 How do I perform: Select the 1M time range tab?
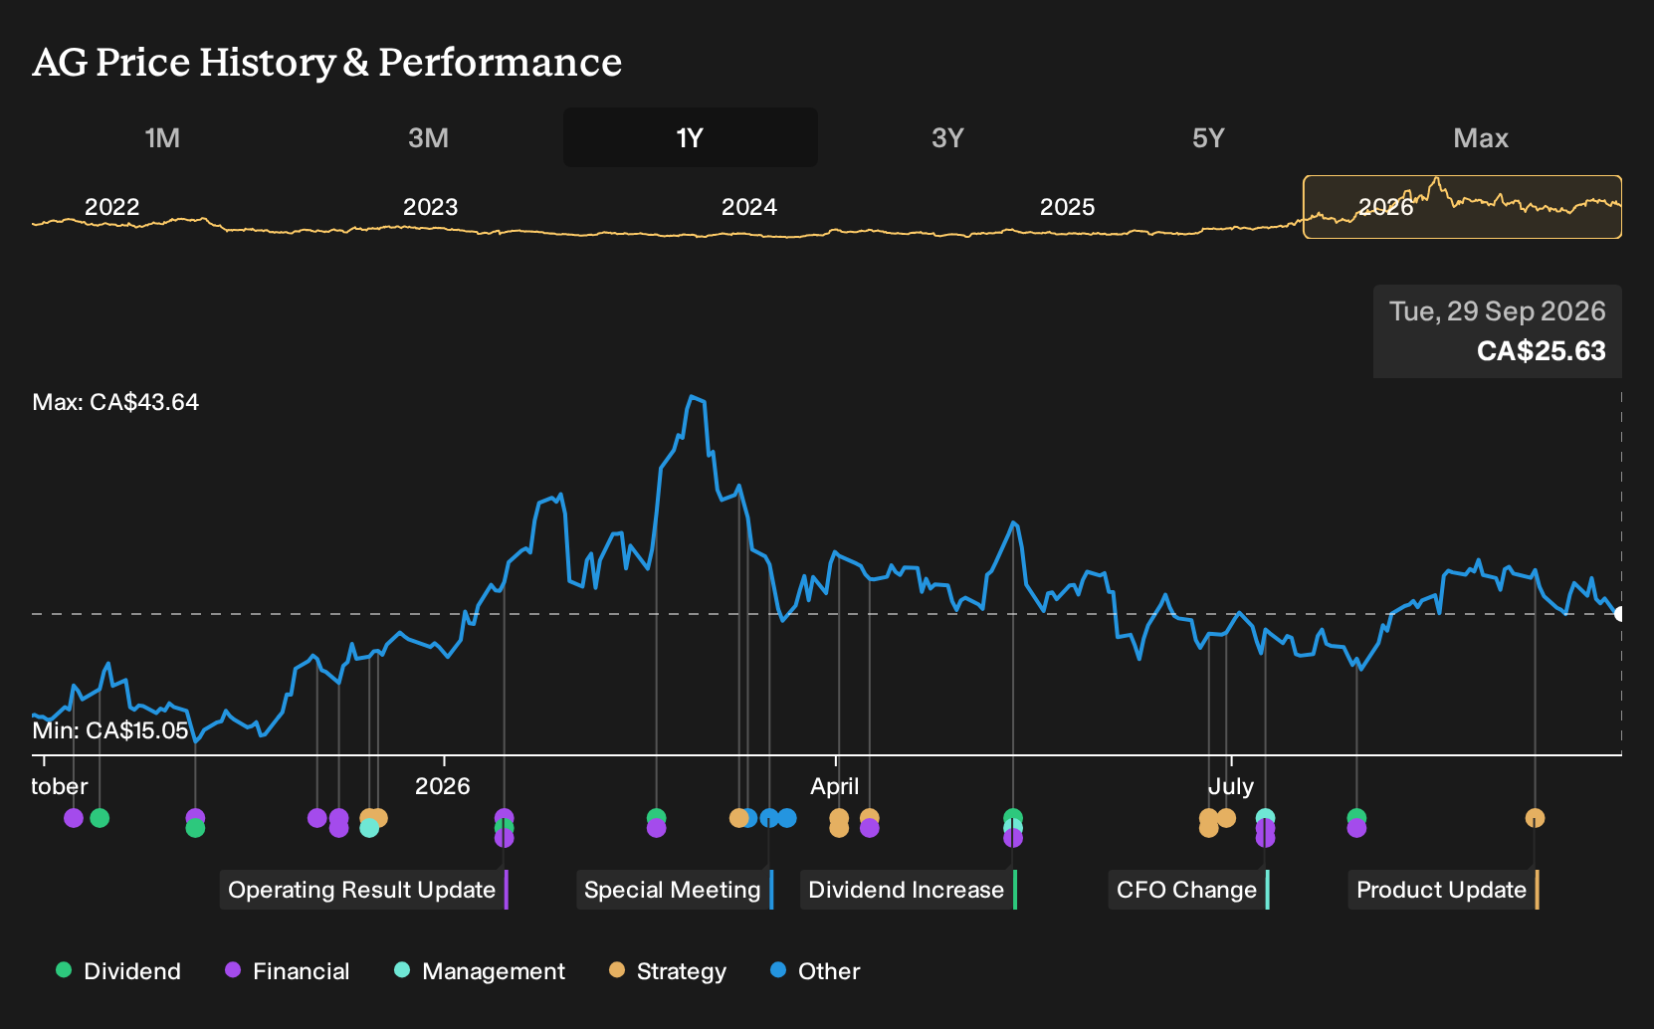(x=162, y=137)
